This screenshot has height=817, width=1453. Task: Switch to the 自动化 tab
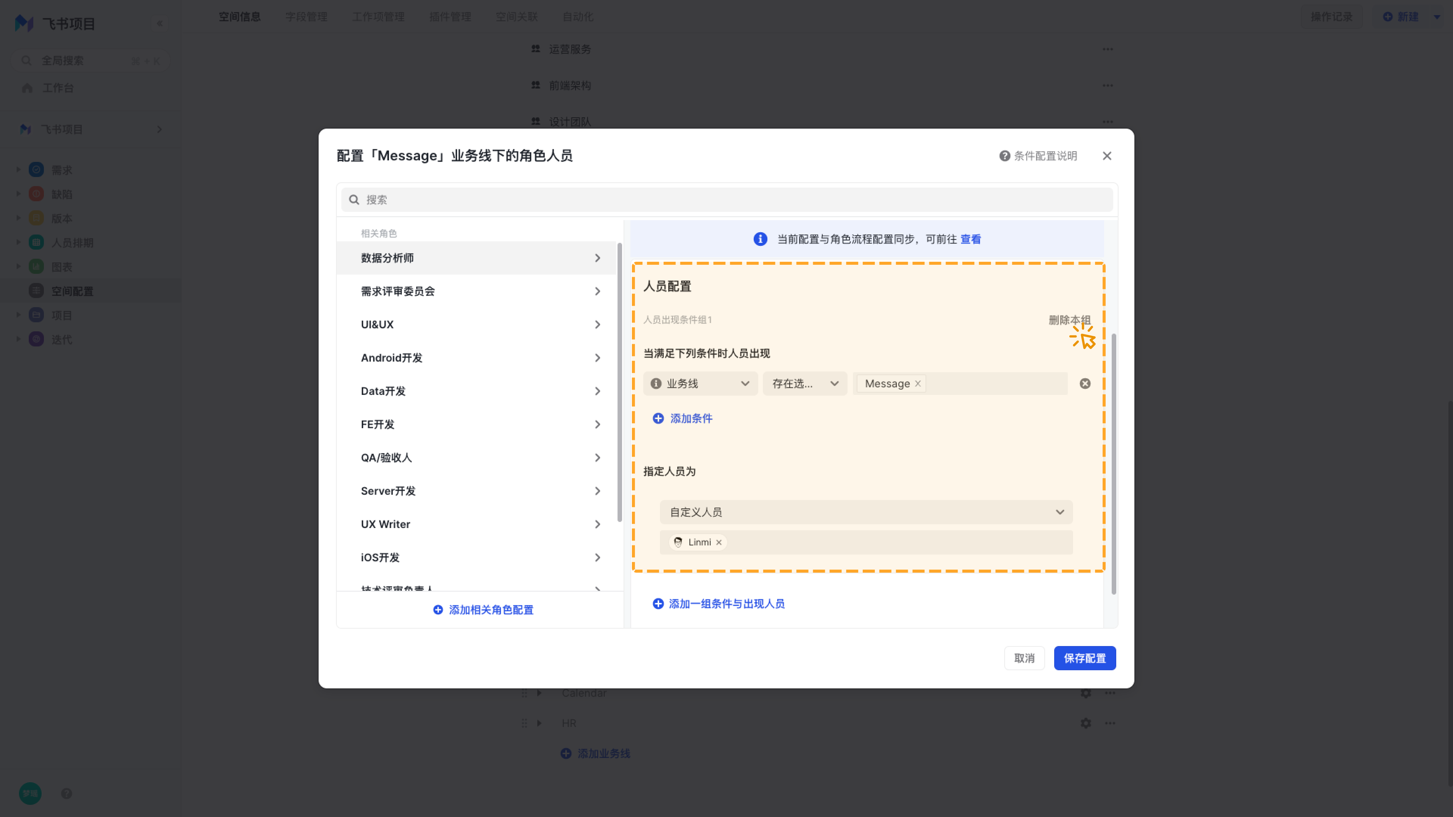[577, 16]
